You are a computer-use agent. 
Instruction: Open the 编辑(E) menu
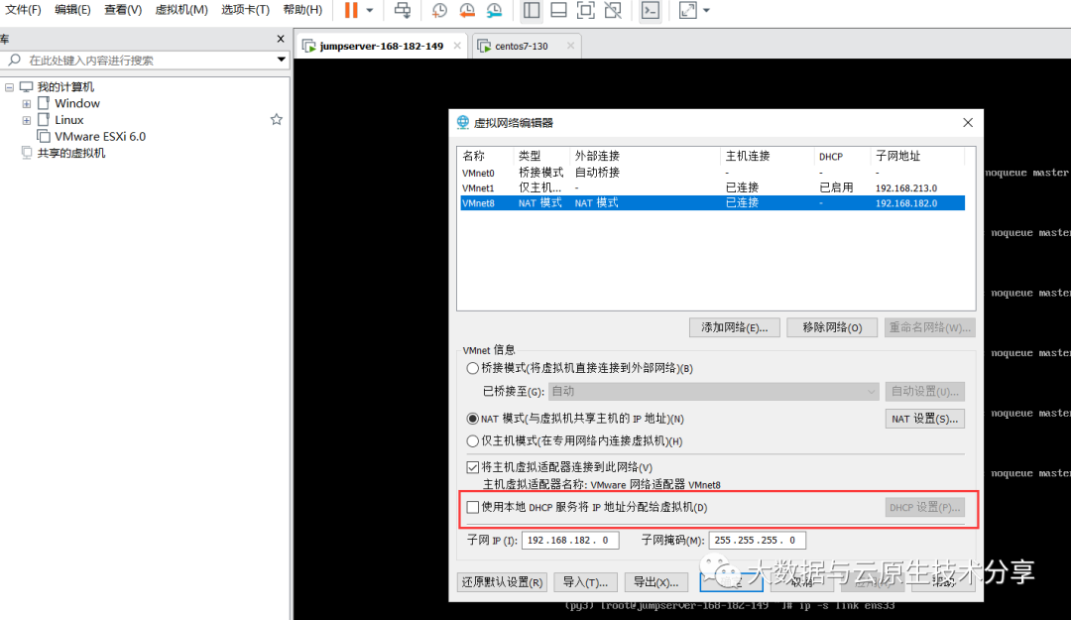[72, 10]
